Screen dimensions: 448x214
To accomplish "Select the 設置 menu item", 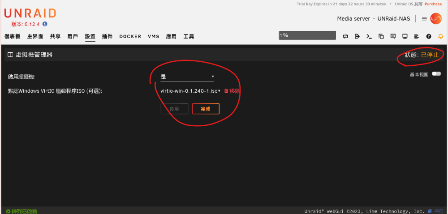I will click(90, 36).
